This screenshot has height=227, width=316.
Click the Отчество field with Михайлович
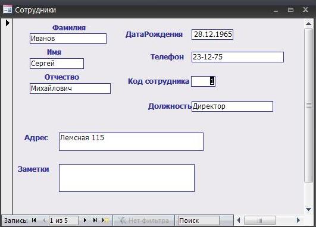70,89
